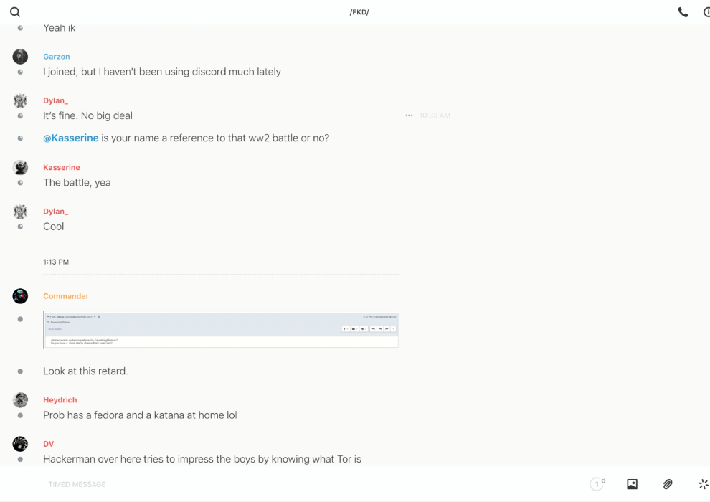The image size is (710, 502).
Task: Open search with the magnifier icon
Action: pos(15,12)
